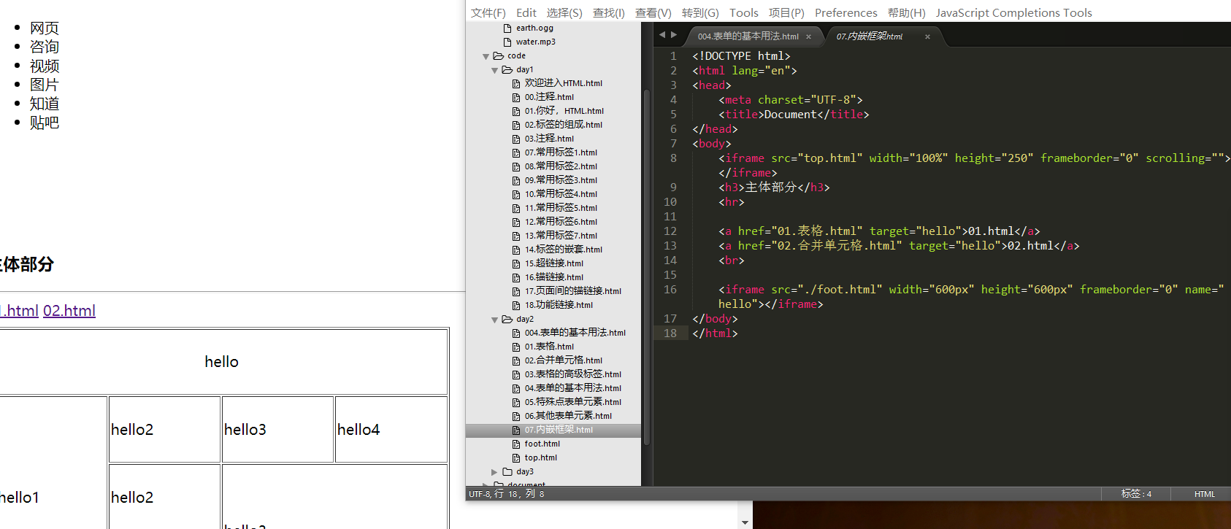Click file icon of 00.注释.html
1231x529 pixels.
pyautogui.click(x=516, y=98)
